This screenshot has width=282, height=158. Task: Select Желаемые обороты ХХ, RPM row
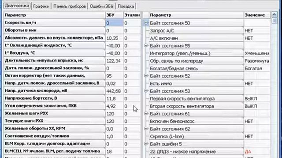54,129
